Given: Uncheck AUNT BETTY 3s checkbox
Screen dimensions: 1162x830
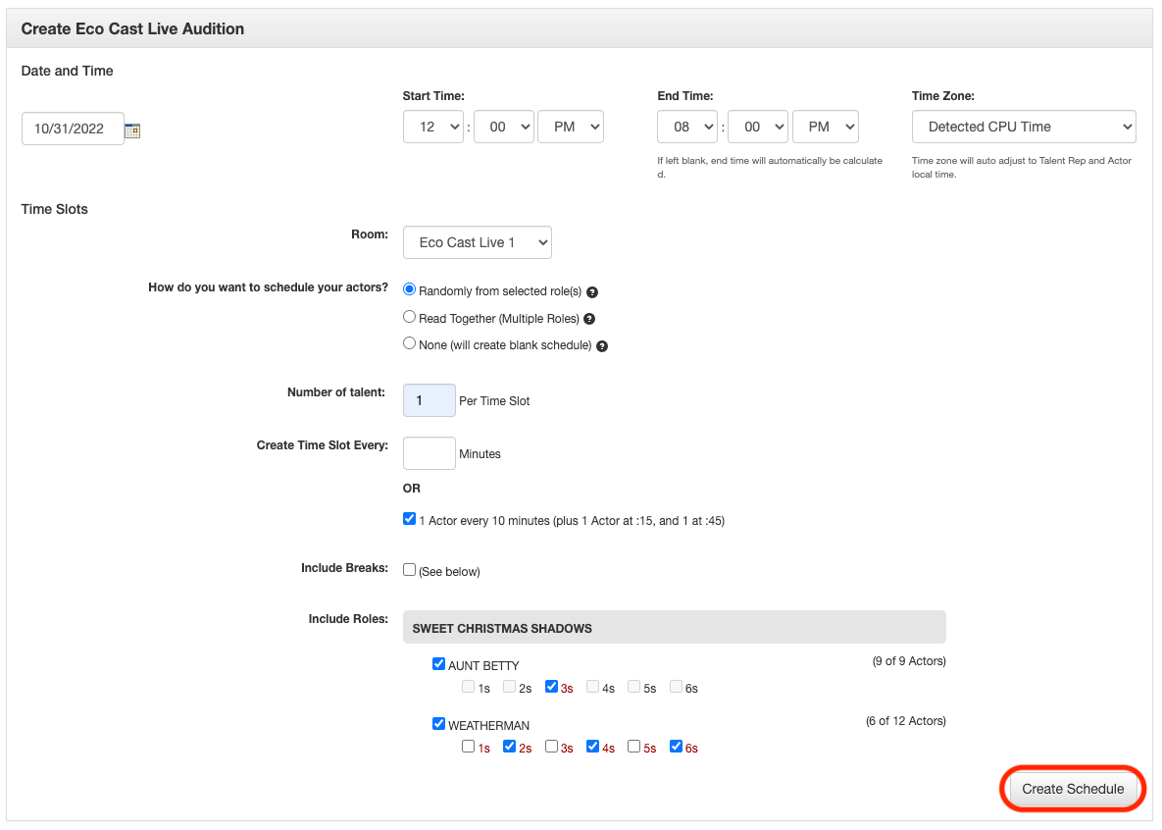Looking at the screenshot, I should (x=551, y=687).
